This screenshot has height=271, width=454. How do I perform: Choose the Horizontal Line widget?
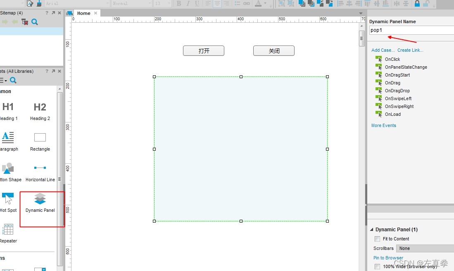coord(40,173)
